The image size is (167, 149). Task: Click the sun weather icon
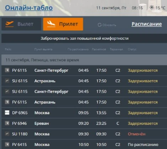point(152,7)
